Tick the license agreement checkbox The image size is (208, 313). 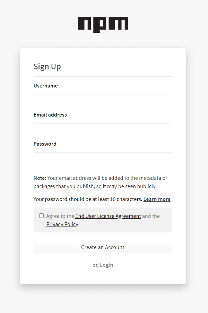[x=42, y=216]
